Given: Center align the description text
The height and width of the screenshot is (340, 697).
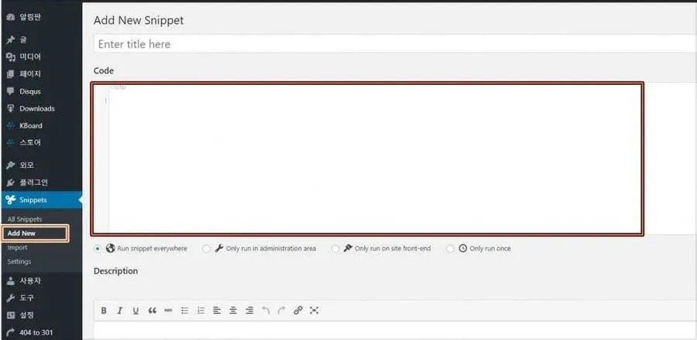Looking at the screenshot, I should pyautogui.click(x=233, y=311).
